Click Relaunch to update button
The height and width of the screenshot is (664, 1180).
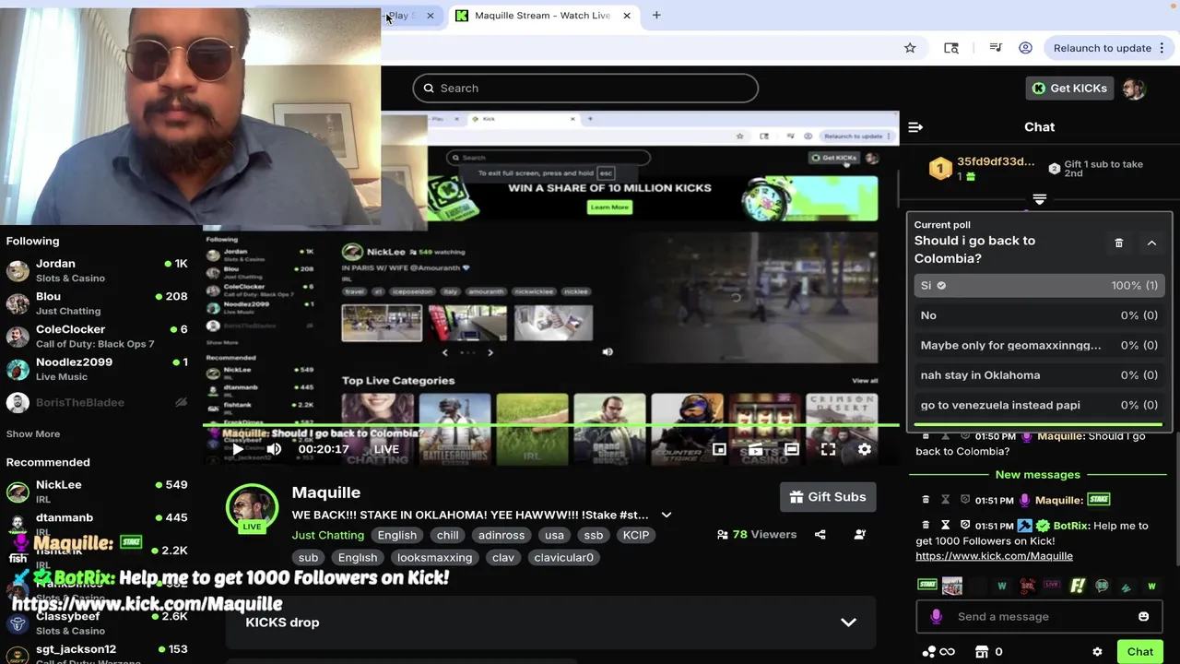(x=1103, y=48)
